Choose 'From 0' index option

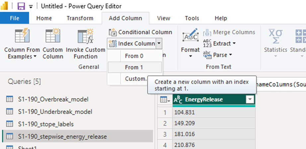point(135,56)
